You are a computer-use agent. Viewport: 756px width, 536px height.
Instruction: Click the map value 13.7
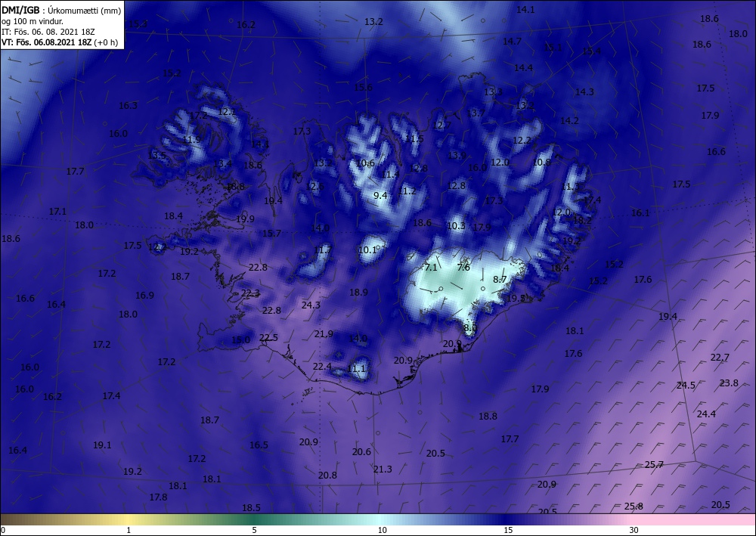coord(476,113)
